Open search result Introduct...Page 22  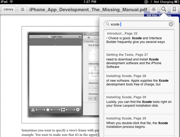pyautogui.click(x=139, y=40)
